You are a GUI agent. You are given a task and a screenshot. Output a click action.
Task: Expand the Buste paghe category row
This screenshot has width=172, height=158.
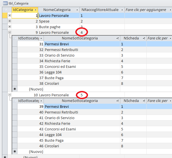coord(10,26)
